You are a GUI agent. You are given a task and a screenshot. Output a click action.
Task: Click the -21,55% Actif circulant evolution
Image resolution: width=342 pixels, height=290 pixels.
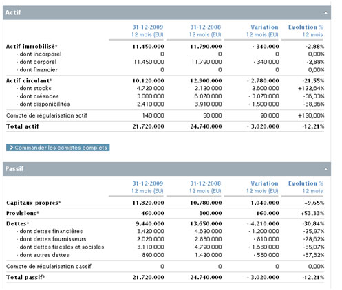(313, 80)
